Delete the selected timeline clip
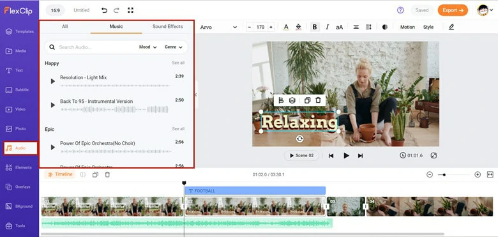 (107, 175)
